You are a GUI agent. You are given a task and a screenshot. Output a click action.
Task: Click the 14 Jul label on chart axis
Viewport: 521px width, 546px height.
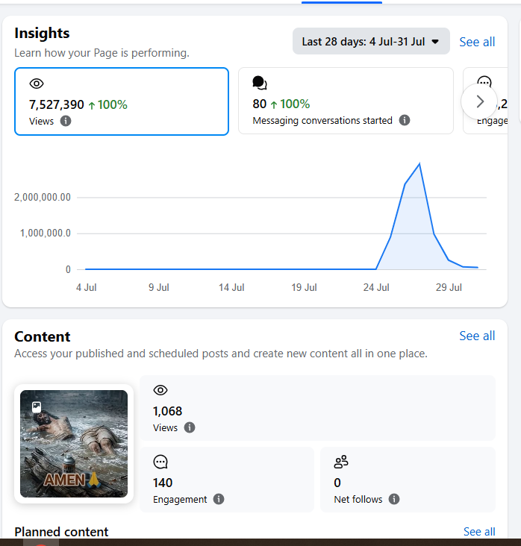click(x=231, y=288)
